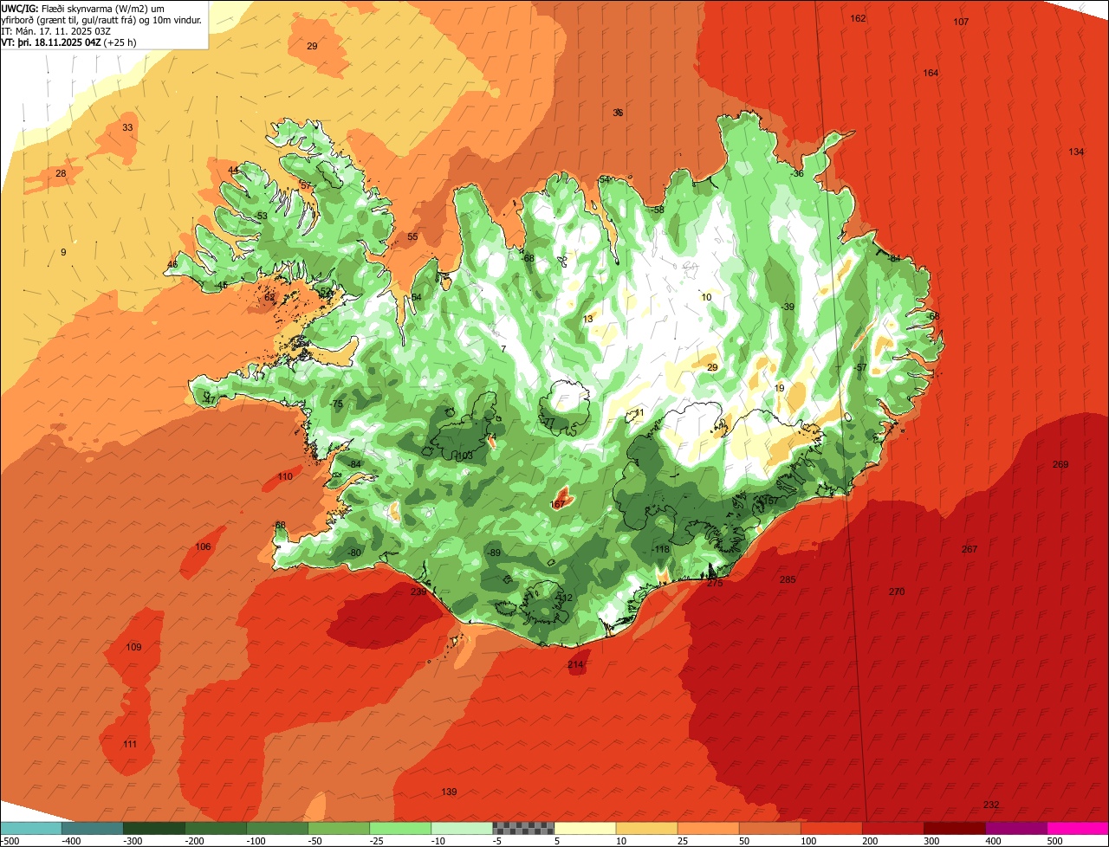Select the legend swatch between 10 and 25
This screenshot has width=1109, height=847.
coord(646,828)
